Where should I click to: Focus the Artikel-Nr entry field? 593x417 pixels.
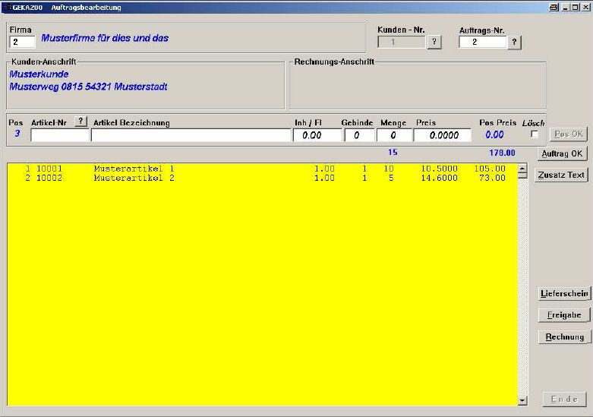60,135
